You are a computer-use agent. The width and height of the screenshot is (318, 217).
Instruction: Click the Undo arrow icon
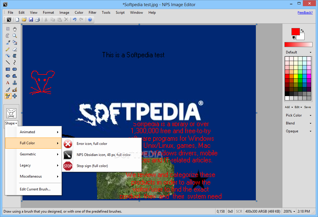pos(75,20)
